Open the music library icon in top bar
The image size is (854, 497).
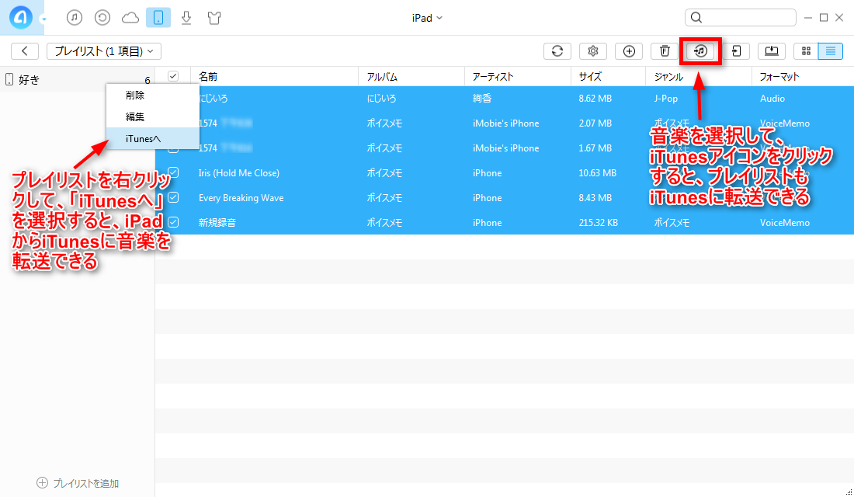click(x=74, y=18)
